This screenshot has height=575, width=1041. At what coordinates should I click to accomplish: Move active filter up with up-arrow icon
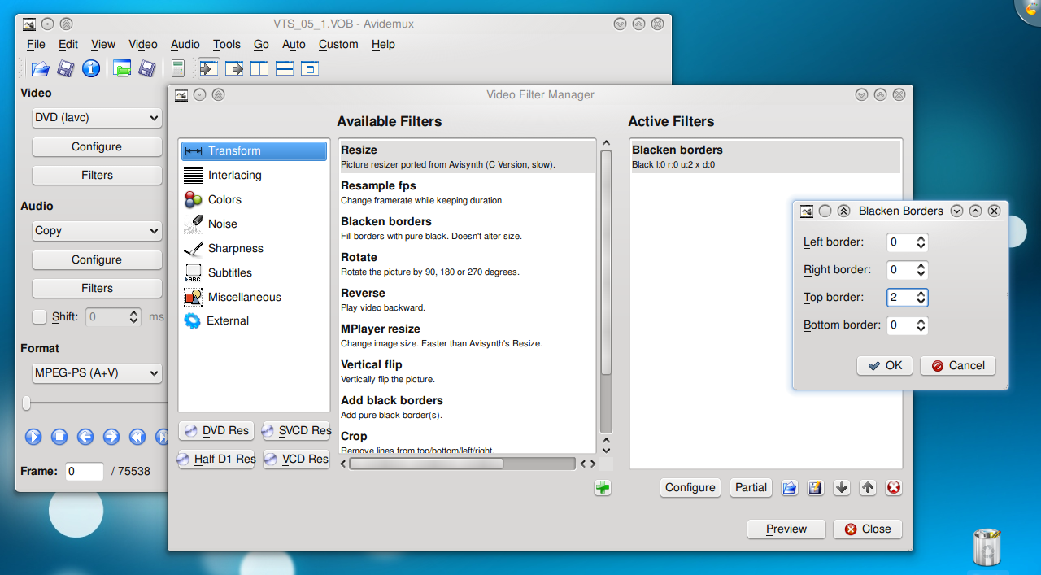tap(868, 487)
